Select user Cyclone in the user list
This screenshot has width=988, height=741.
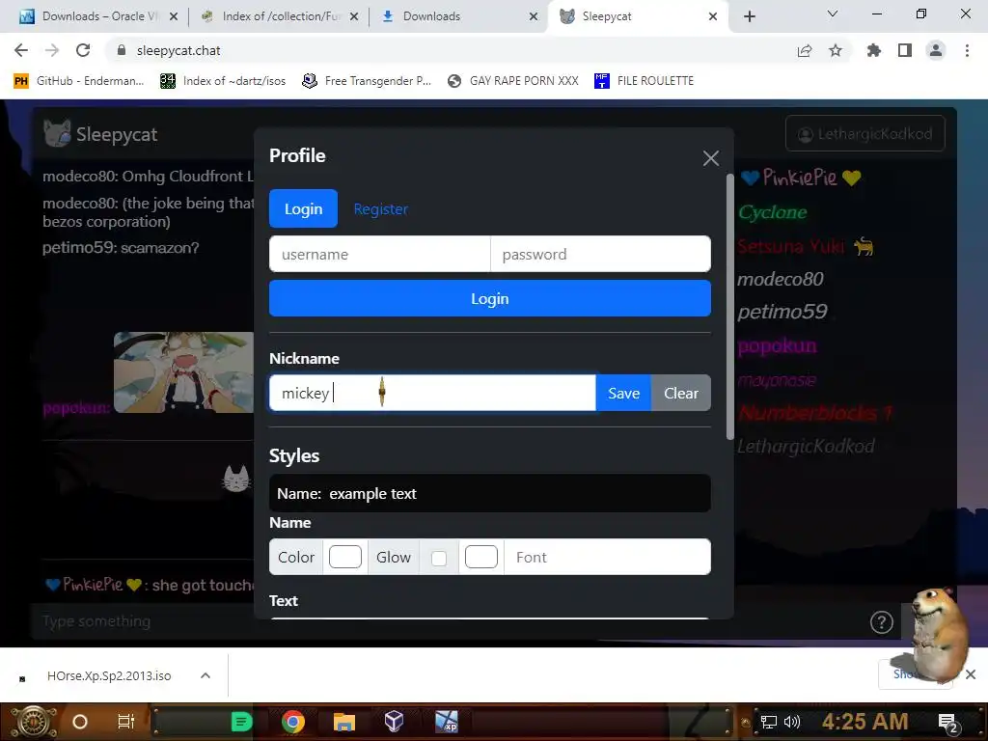point(773,212)
